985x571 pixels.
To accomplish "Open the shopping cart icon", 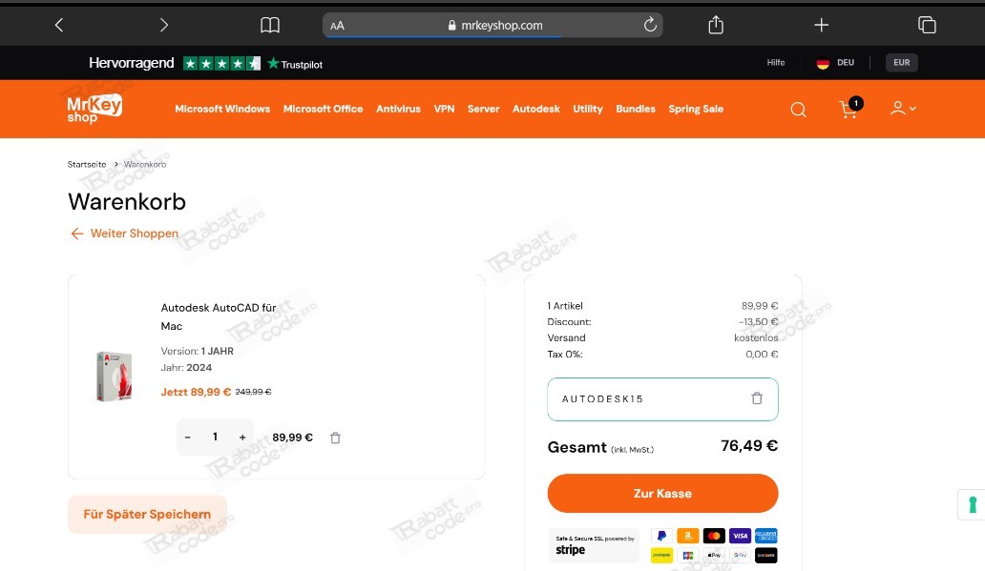I will click(x=848, y=110).
